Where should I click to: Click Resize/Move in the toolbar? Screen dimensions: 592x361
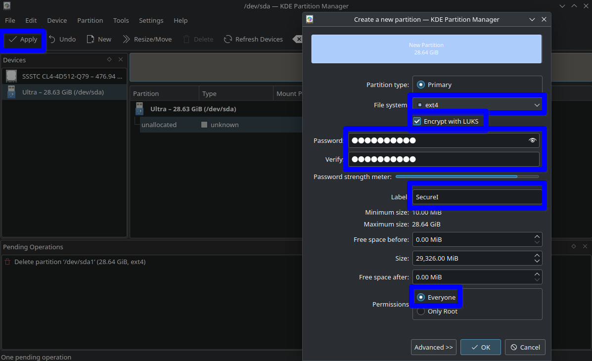[147, 39]
